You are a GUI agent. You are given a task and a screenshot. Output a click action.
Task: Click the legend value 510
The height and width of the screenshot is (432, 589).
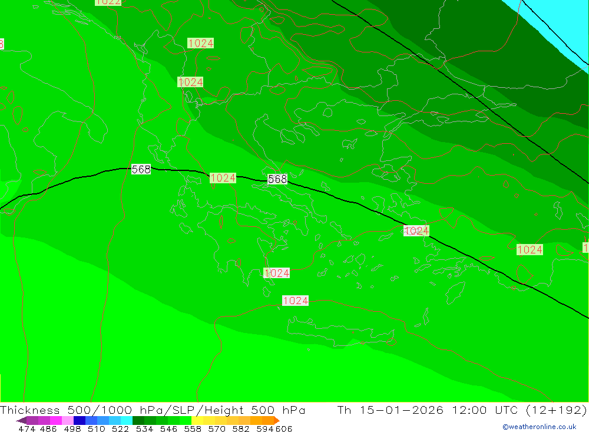(96, 428)
